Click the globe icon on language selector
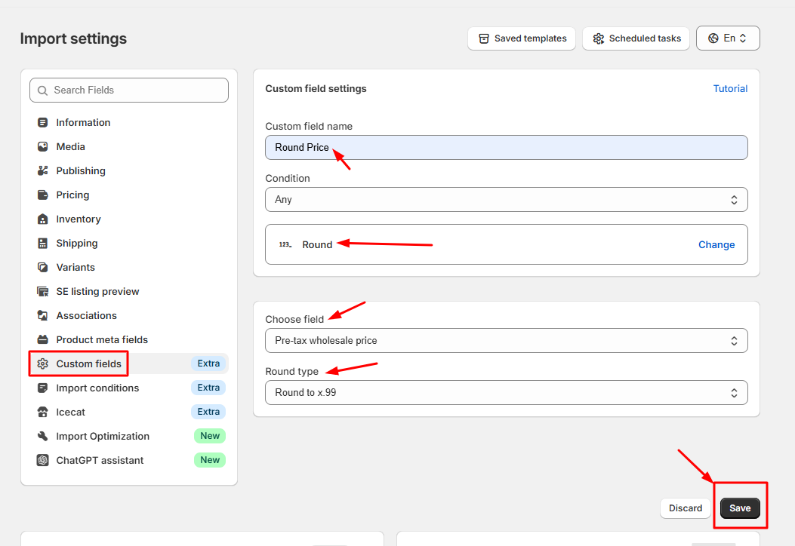This screenshot has width=795, height=546. pyautogui.click(x=713, y=38)
